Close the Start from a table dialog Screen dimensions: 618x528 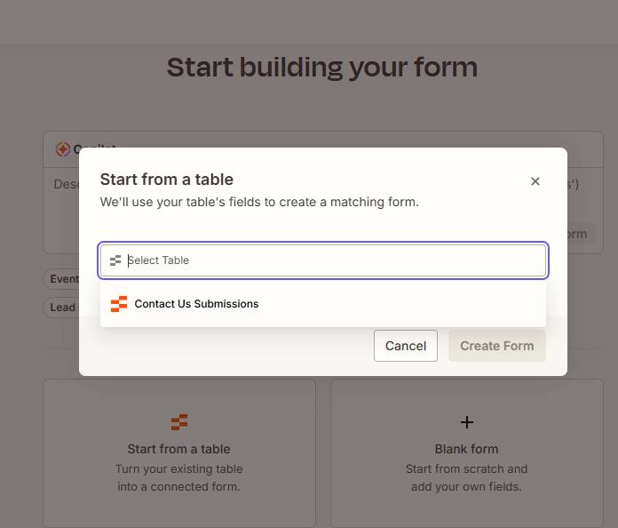[535, 181]
